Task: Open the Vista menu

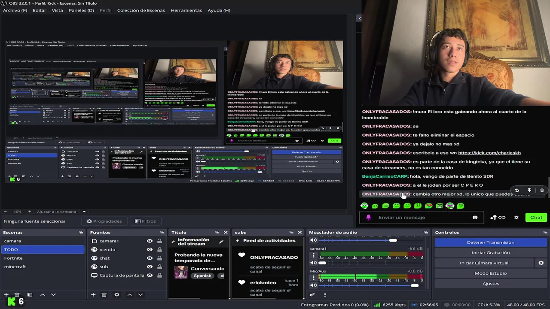Action: pos(57,10)
